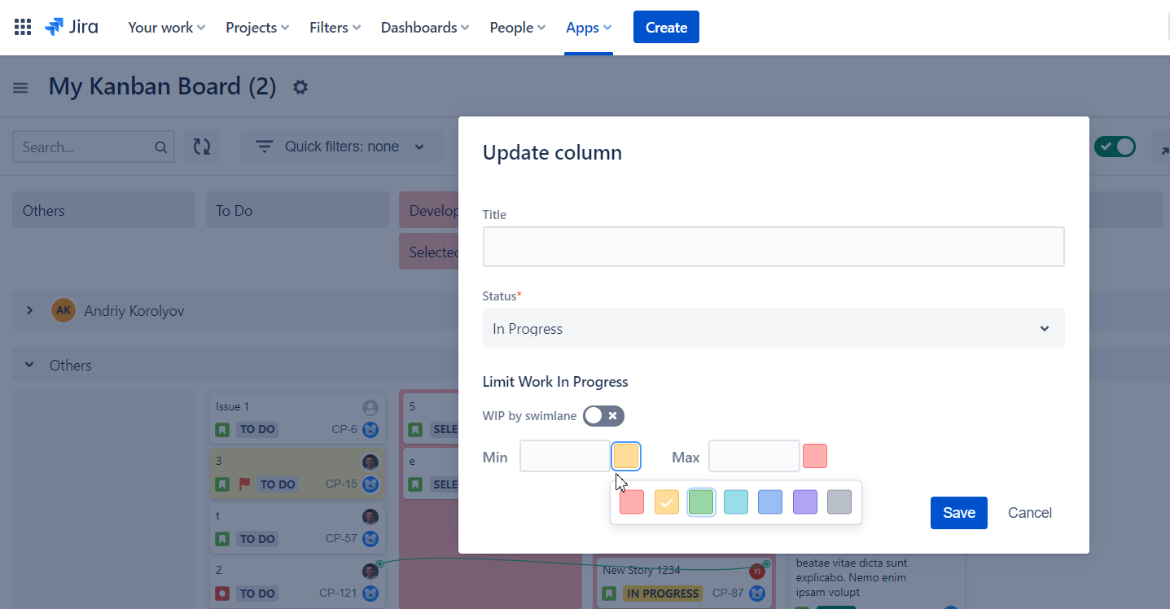
Task: Open board settings gear icon
Action: tap(300, 87)
